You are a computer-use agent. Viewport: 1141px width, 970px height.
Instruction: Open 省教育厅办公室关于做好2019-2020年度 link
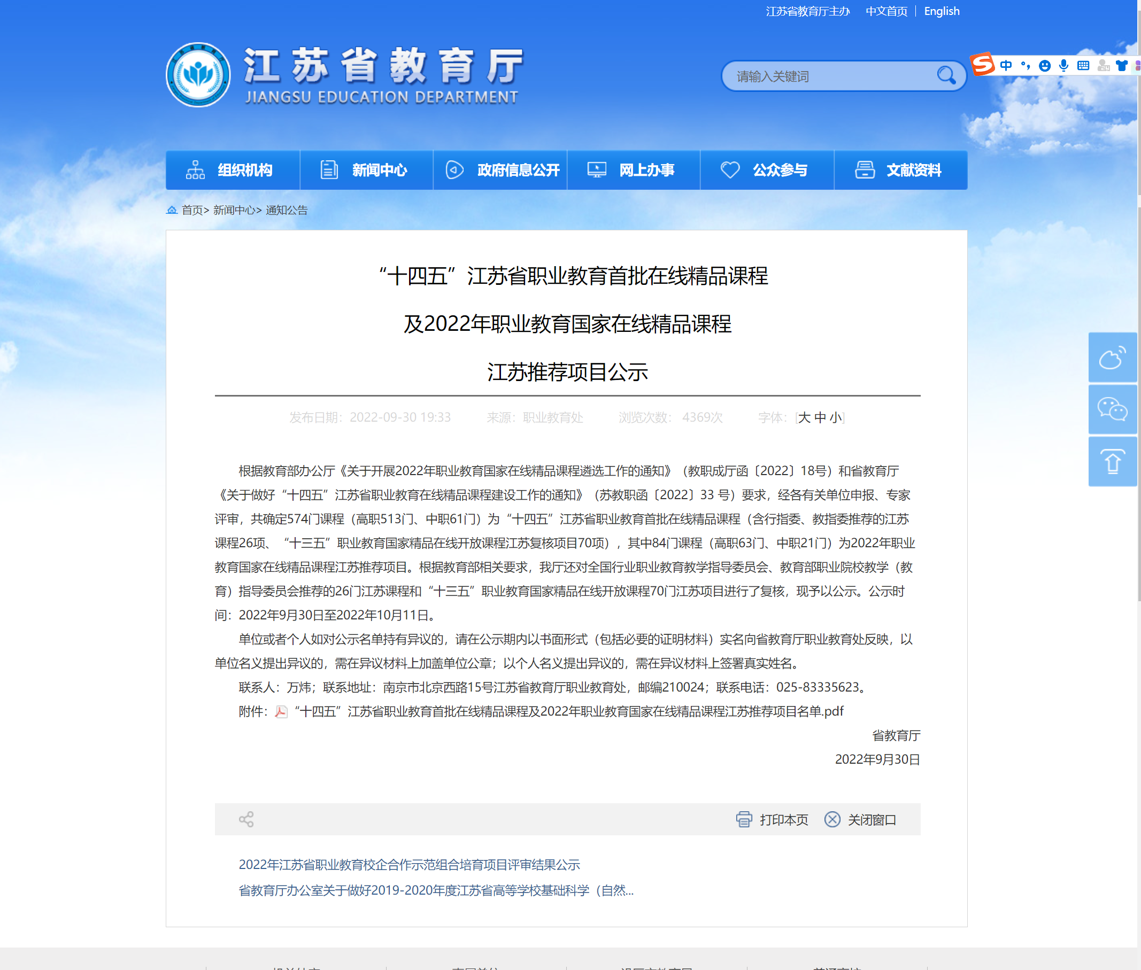pyautogui.click(x=436, y=890)
